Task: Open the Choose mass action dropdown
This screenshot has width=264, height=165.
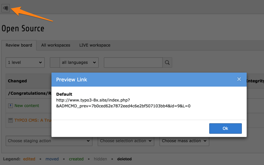Action: click(184, 141)
